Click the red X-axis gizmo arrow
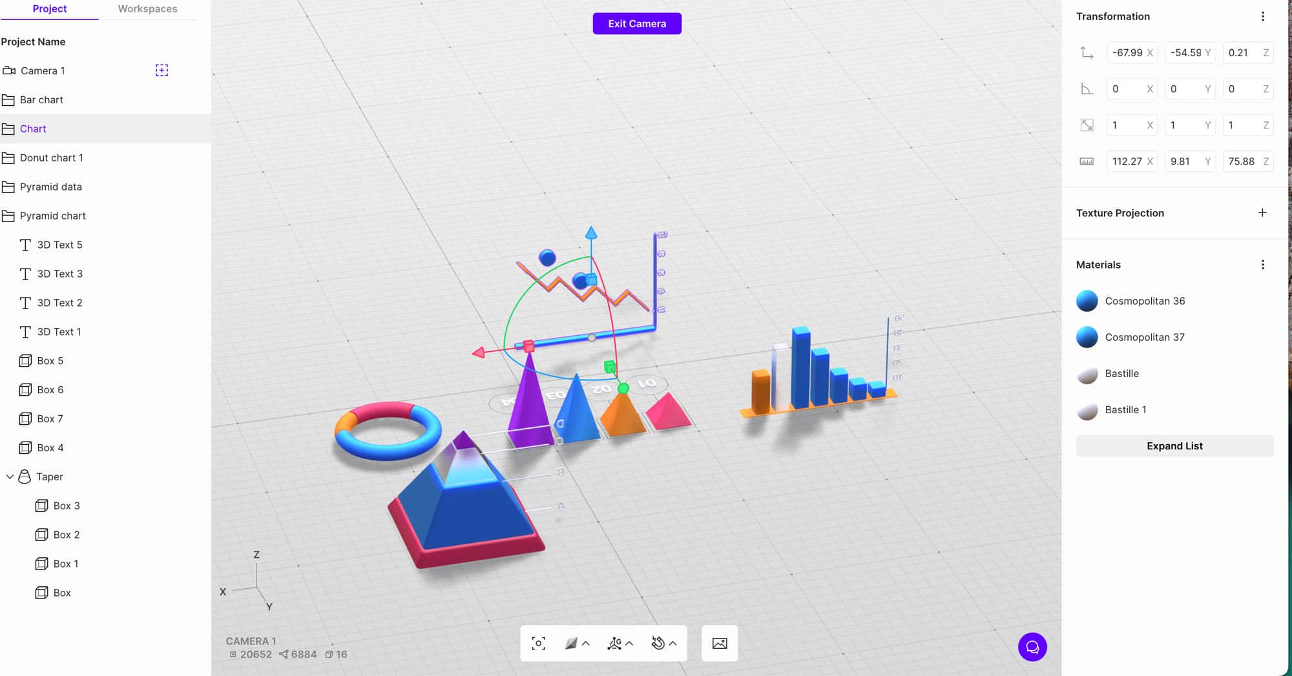The height and width of the screenshot is (676, 1292). [479, 353]
